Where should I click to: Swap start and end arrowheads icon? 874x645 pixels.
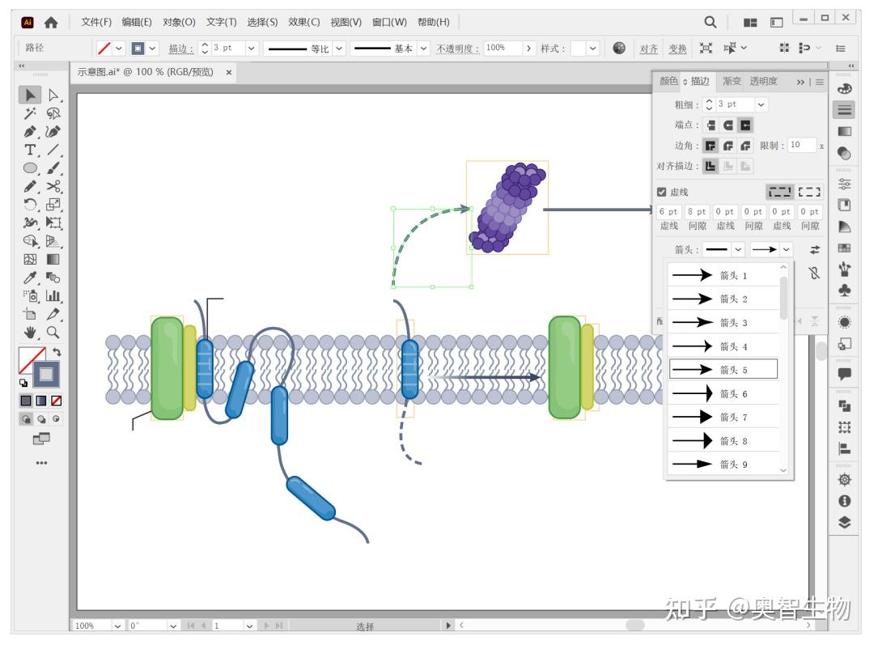pos(815,250)
